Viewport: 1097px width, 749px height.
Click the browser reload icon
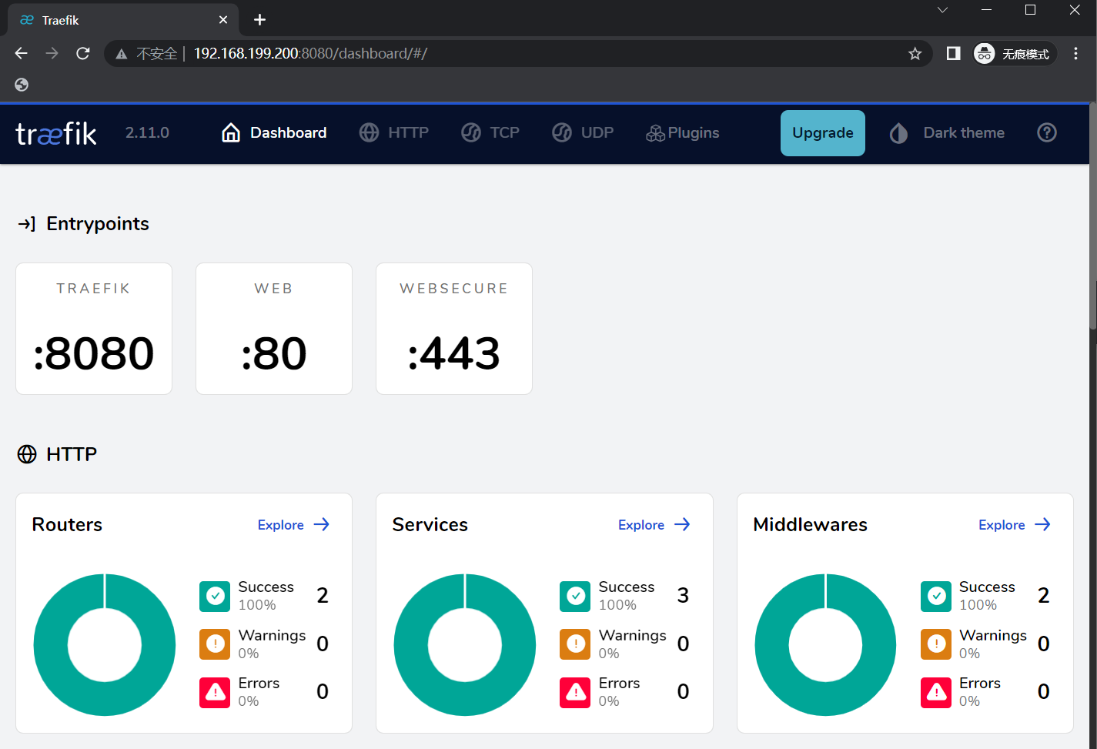tap(83, 53)
